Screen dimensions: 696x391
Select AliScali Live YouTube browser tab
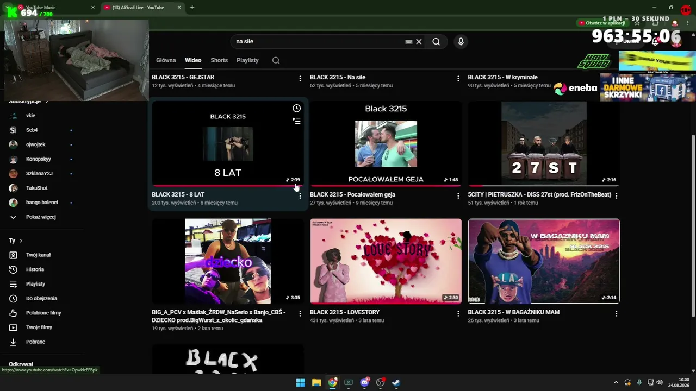(x=143, y=8)
